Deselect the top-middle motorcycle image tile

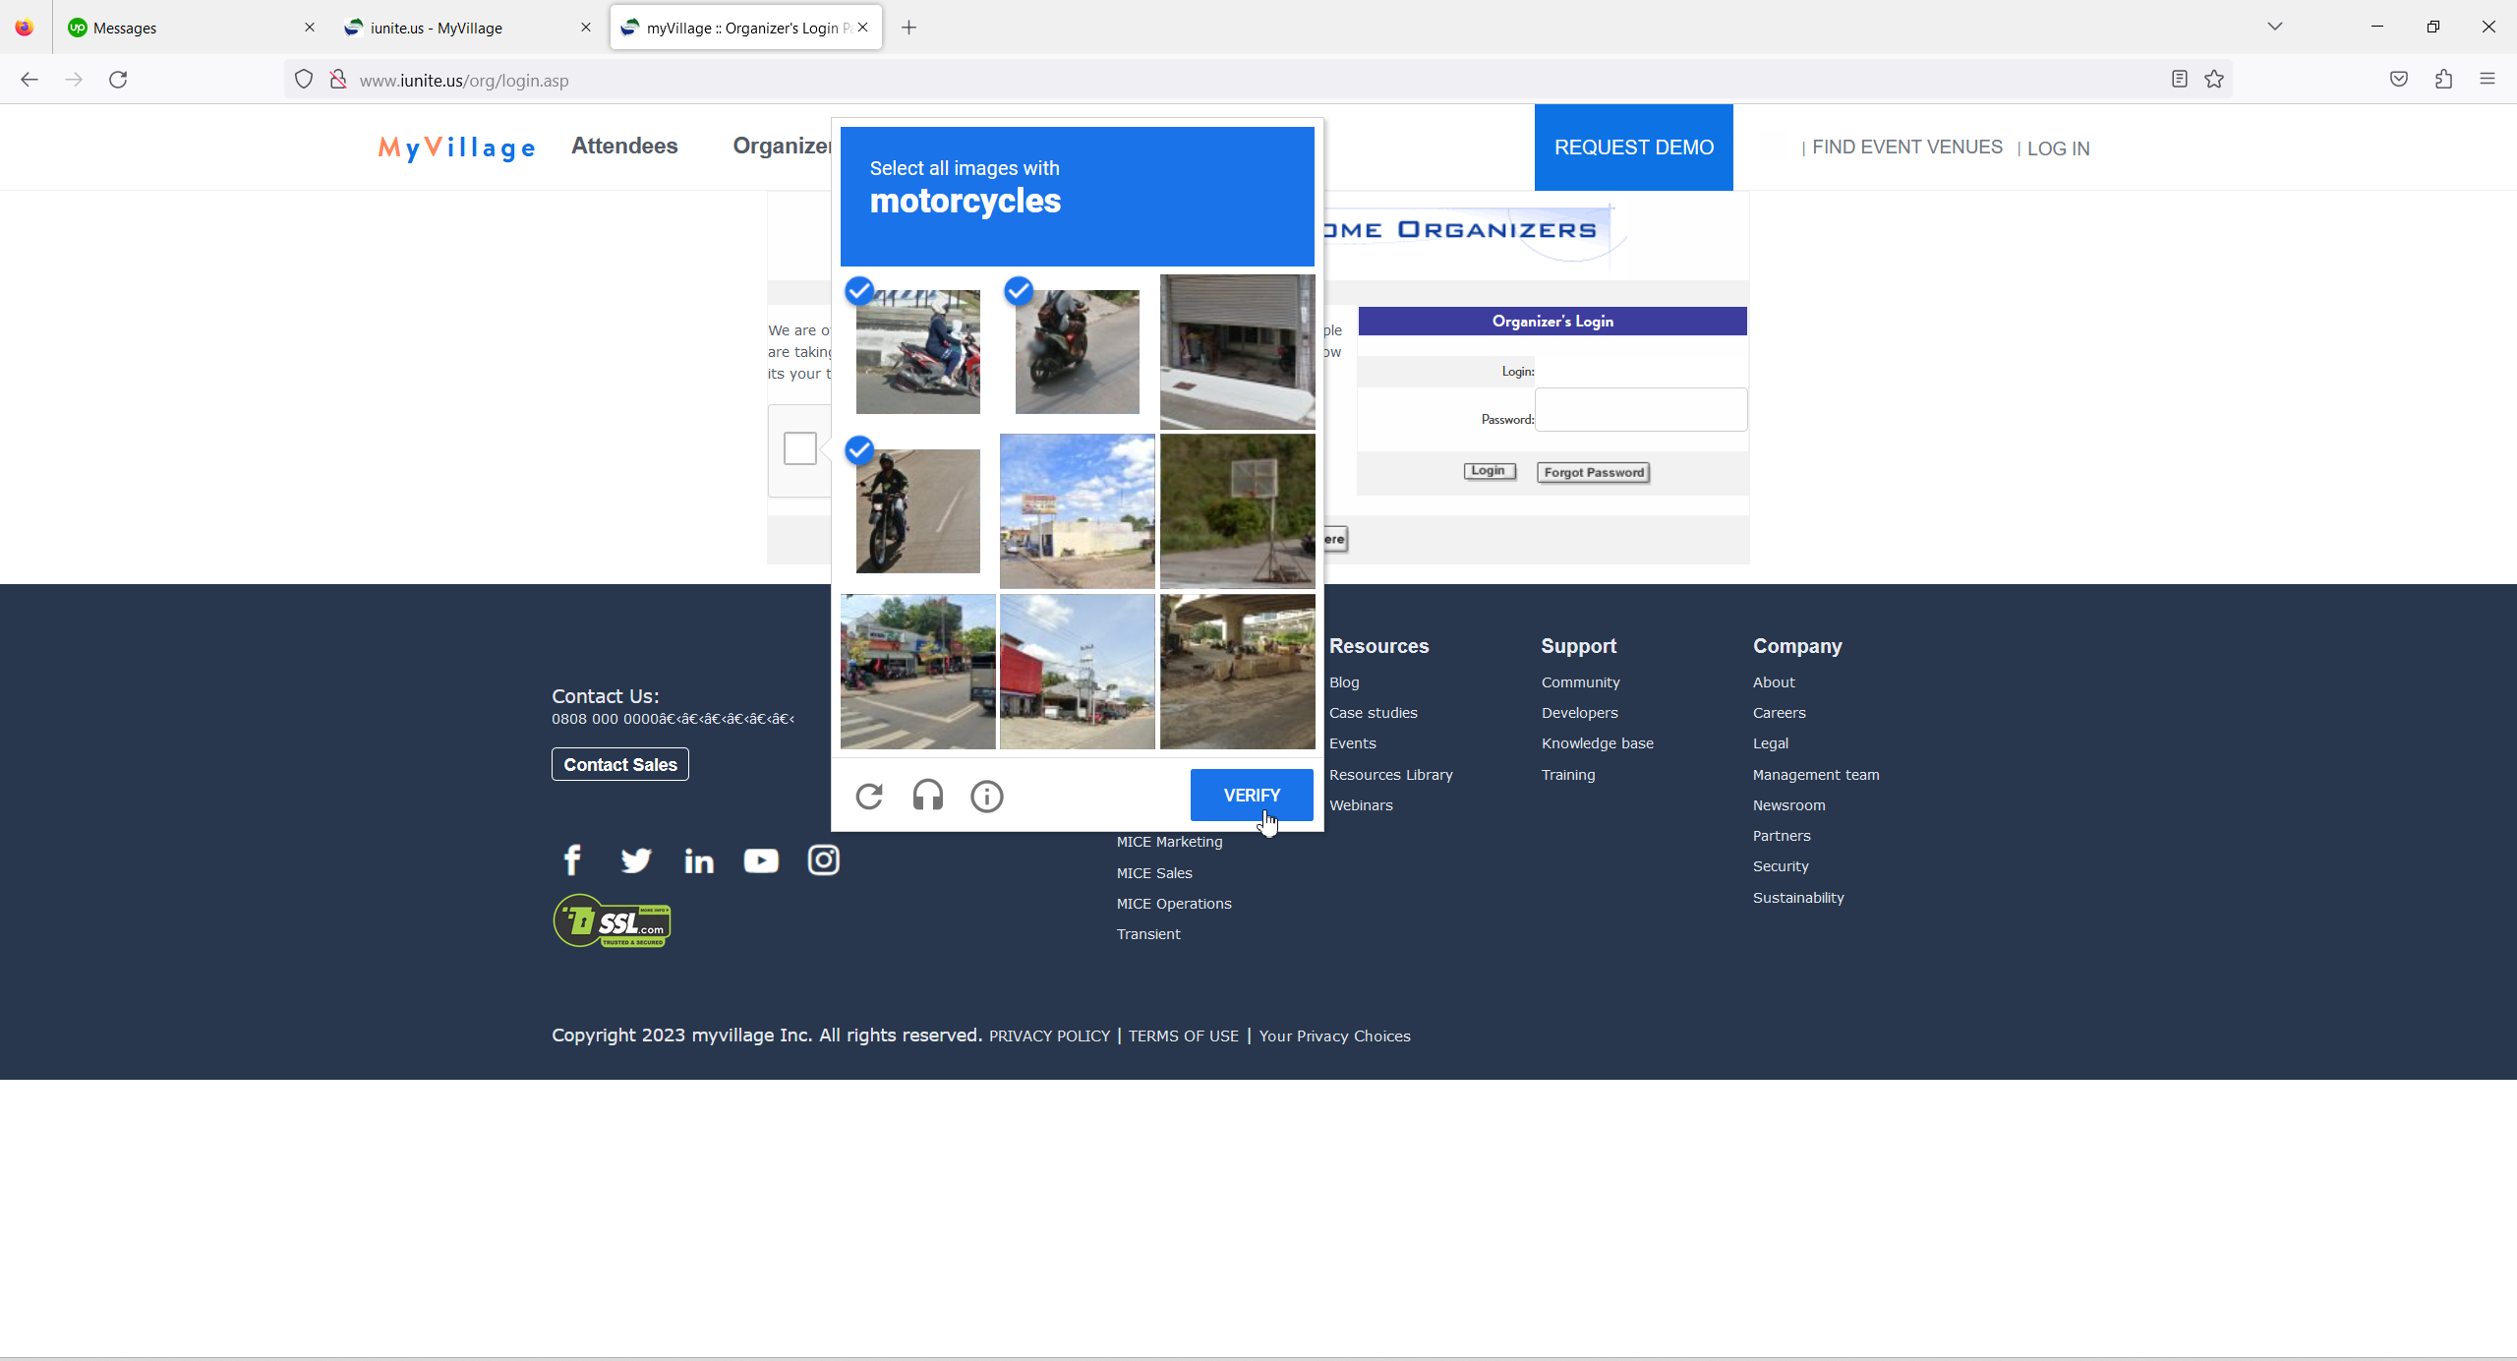(1077, 351)
